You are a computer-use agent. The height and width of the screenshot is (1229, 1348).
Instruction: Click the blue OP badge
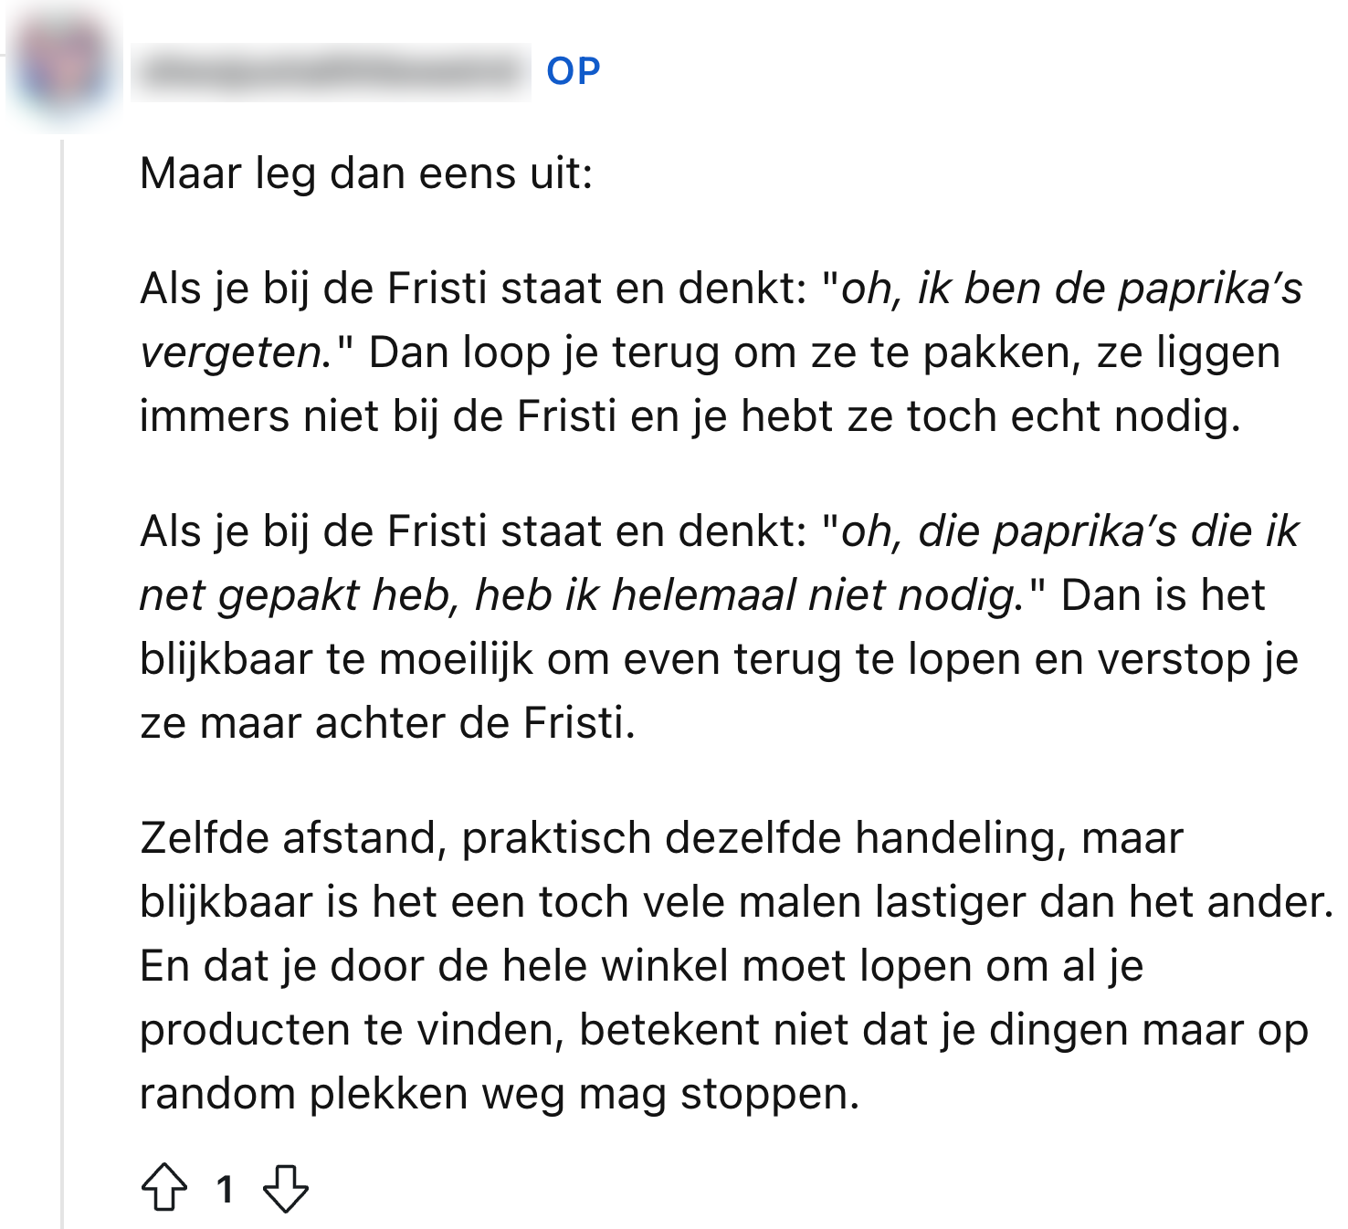pos(574,71)
